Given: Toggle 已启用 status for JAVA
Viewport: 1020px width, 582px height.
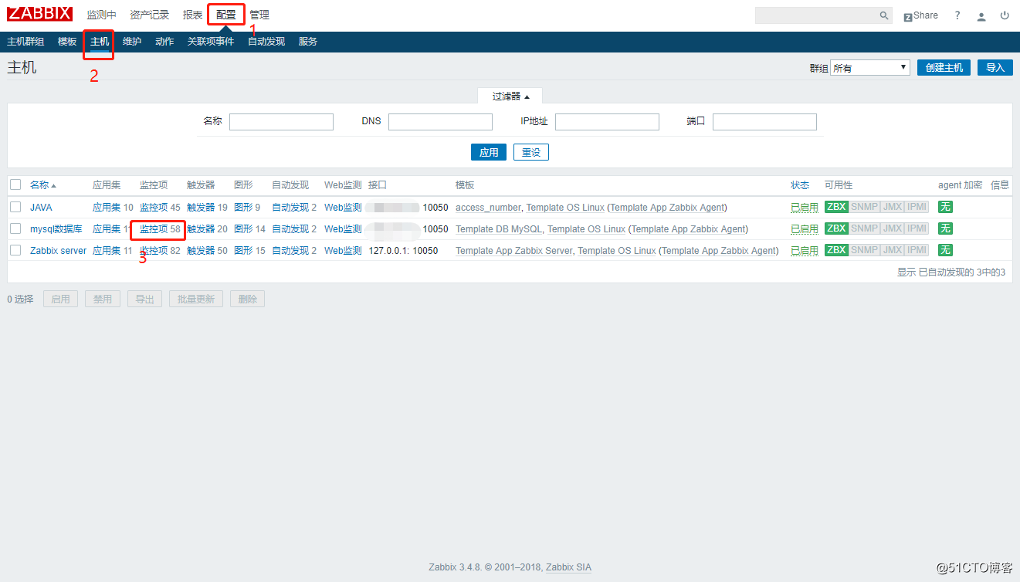Looking at the screenshot, I should [x=805, y=207].
